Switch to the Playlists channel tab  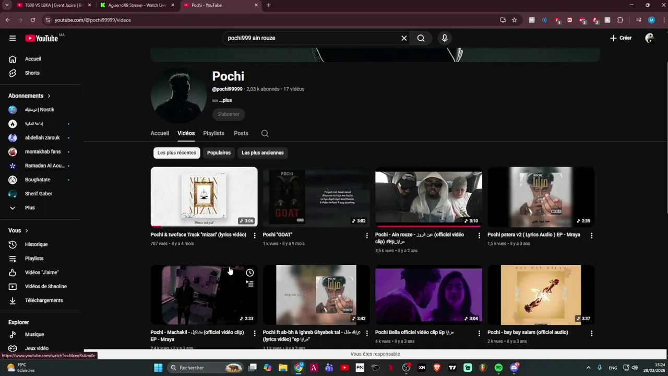[213, 133]
